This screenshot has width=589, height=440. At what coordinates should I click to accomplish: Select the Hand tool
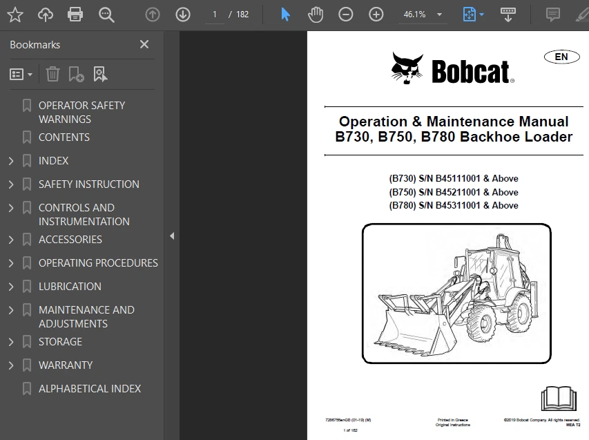pyautogui.click(x=316, y=14)
